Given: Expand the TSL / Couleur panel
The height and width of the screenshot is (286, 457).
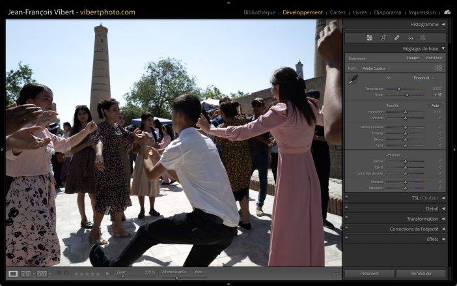Looking at the screenshot, I should point(443,198).
